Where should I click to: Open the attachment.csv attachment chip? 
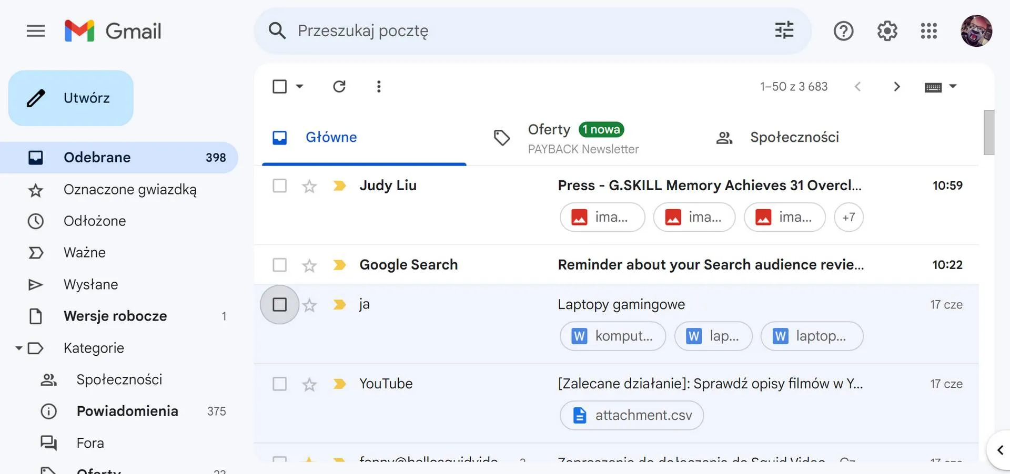click(x=632, y=416)
